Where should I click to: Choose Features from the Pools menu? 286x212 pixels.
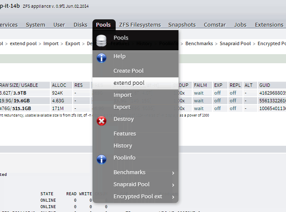click(135, 134)
